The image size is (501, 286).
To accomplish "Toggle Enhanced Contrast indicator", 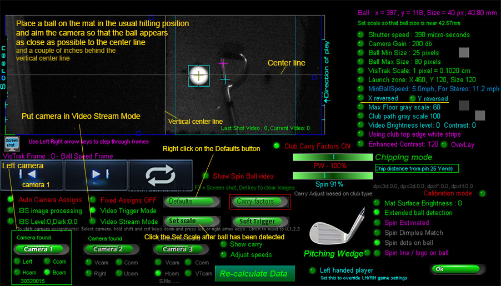I will click(x=360, y=144).
